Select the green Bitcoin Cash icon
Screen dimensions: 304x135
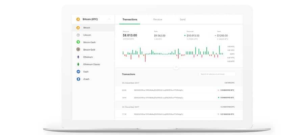(78, 42)
